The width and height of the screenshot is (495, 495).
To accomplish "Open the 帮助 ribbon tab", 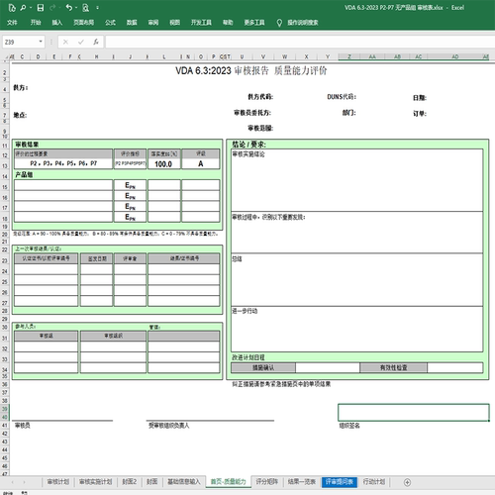I will [x=228, y=23].
